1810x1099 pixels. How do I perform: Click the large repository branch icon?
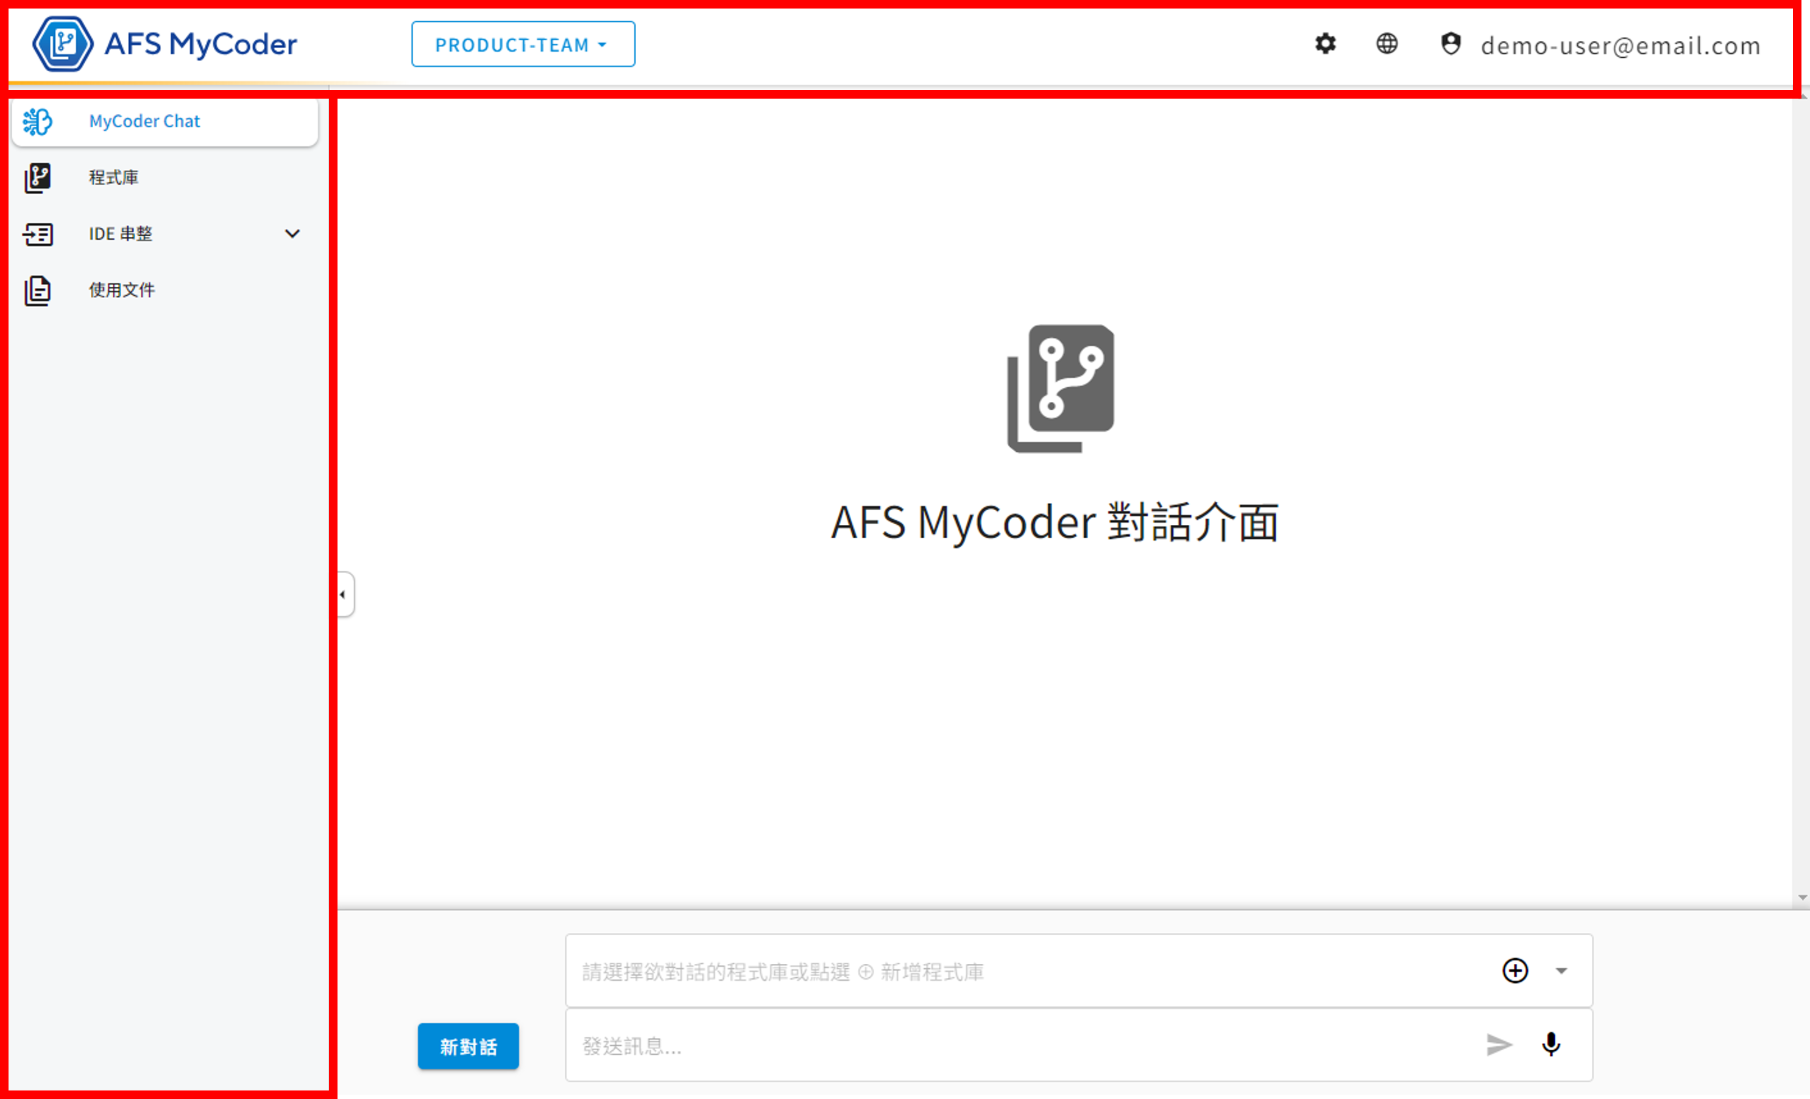point(1060,388)
